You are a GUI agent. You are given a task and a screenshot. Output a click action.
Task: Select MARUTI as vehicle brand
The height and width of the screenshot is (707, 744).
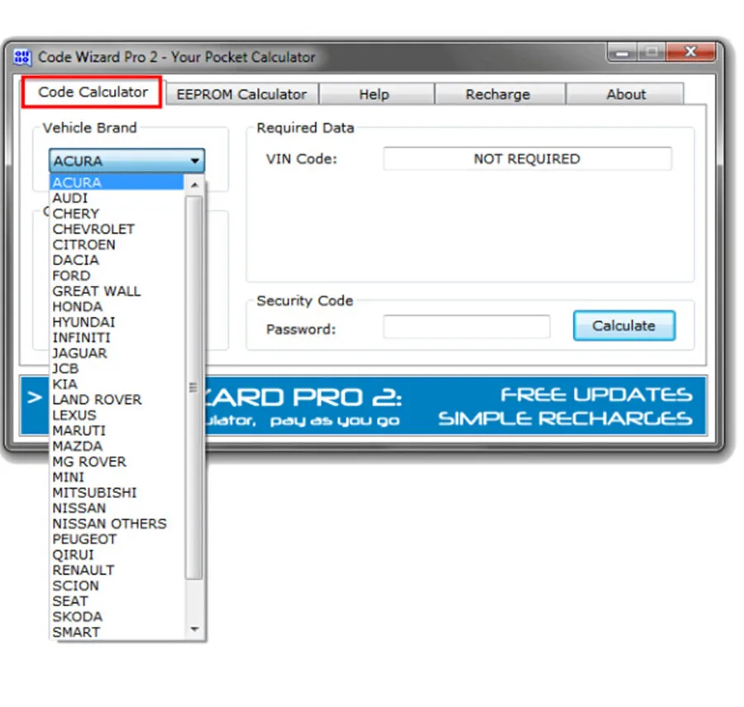(117, 430)
